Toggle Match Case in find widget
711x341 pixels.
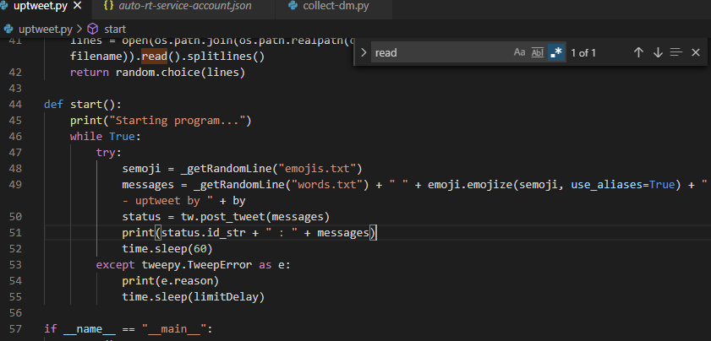tap(519, 52)
